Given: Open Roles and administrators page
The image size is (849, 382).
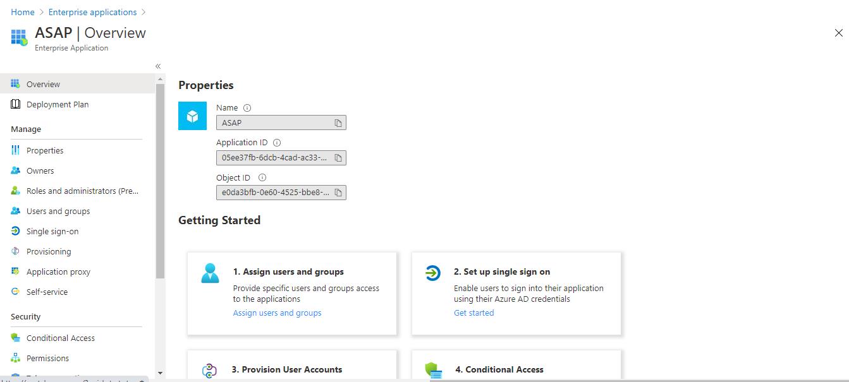Looking at the screenshot, I should [82, 191].
